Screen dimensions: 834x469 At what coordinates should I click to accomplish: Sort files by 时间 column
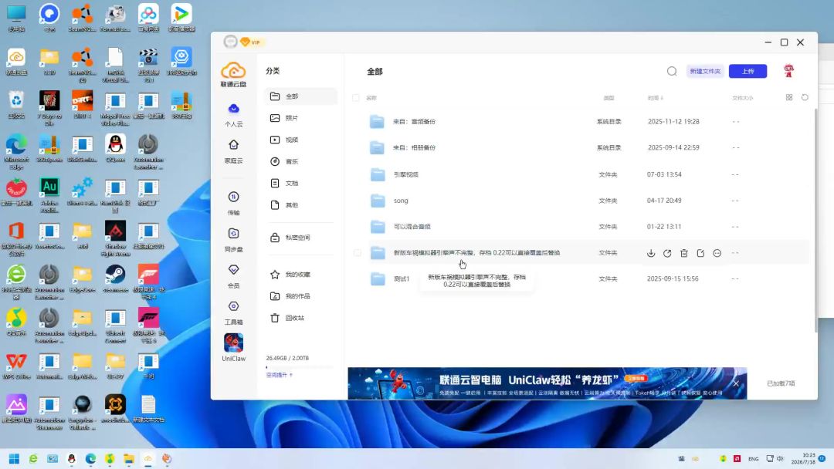point(656,98)
